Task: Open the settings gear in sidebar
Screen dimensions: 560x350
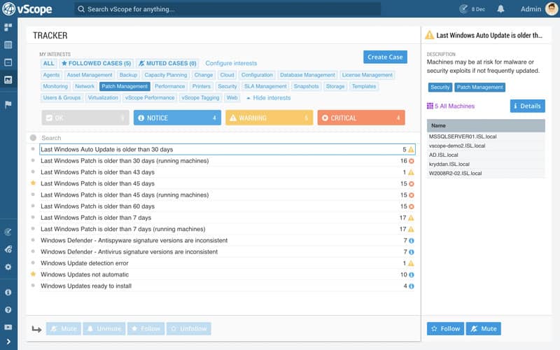Action: (8, 267)
